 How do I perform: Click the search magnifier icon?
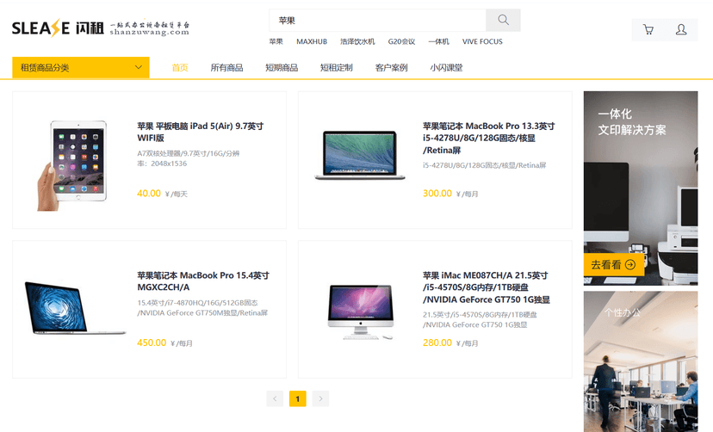point(503,20)
